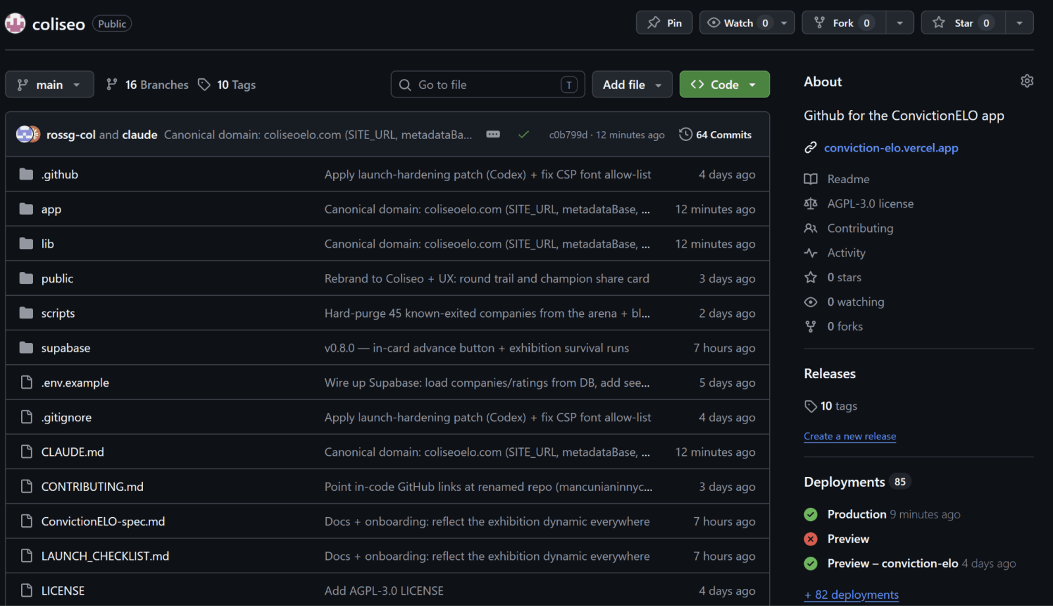Open the 'Wire up Supabase' commit message
The image size is (1053, 606).
click(487, 382)
